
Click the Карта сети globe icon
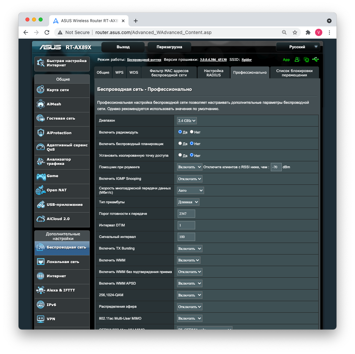41,90
